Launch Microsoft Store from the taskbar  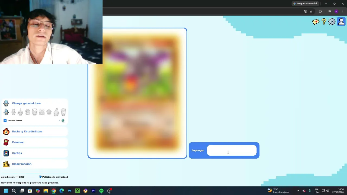(x=30, y=191)
